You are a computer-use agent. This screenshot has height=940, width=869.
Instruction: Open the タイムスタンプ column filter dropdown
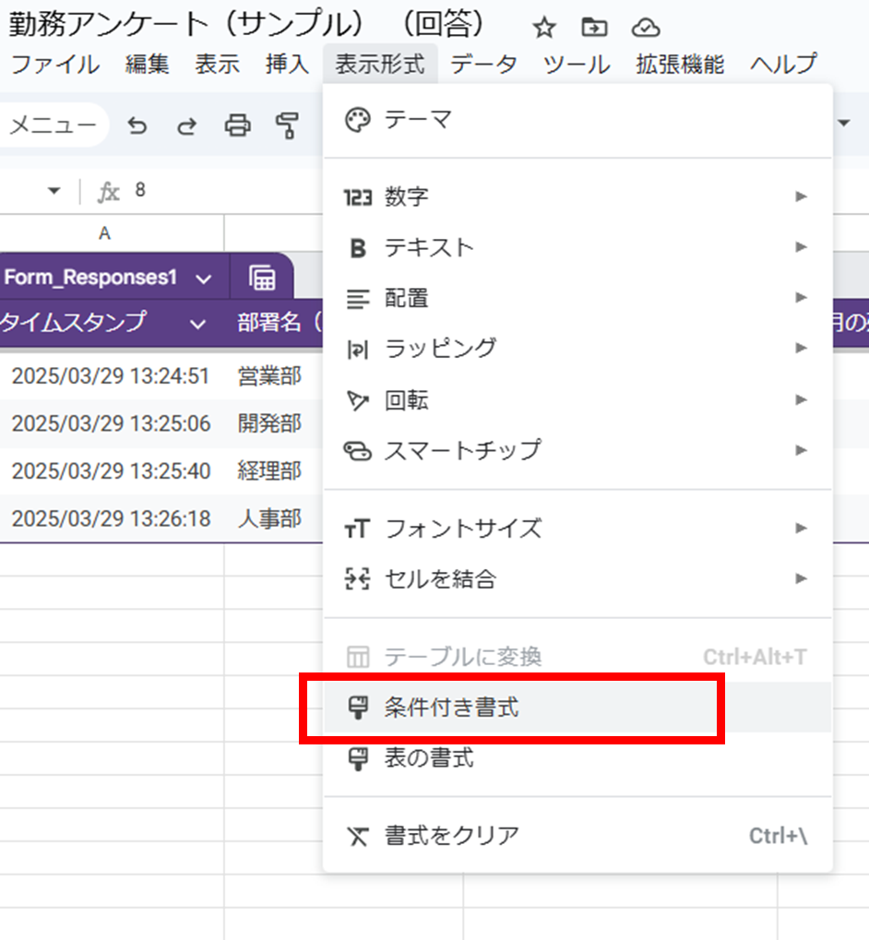tap(197, 323)
